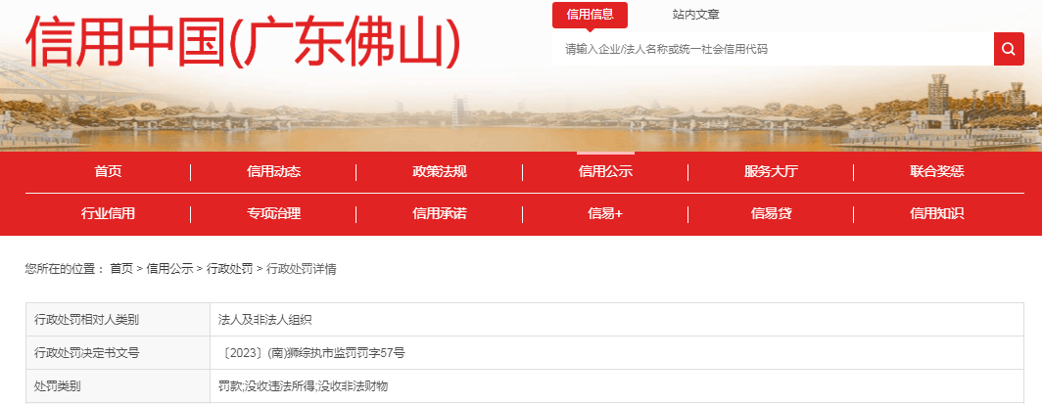Go to 行业信用 in the navigation bar
This screenshot has height=404, width=1042.
coord(108,213)
